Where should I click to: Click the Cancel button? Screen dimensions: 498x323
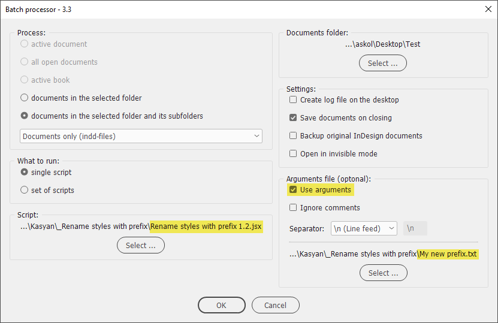click(275, 305)
